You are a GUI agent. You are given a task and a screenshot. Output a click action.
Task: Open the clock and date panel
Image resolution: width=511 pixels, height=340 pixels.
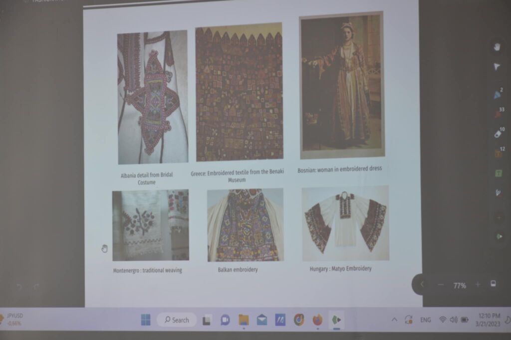coord(489,320)
